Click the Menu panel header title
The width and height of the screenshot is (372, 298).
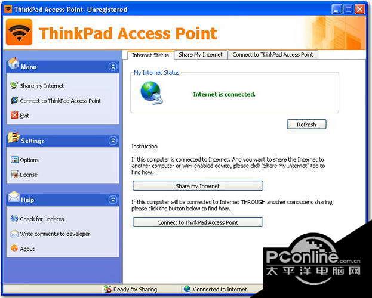[x=29, y=67]
